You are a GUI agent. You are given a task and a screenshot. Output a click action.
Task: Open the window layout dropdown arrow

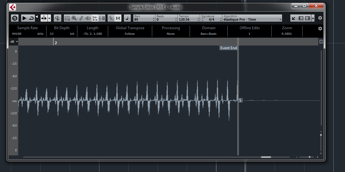[x=313, y=18]
